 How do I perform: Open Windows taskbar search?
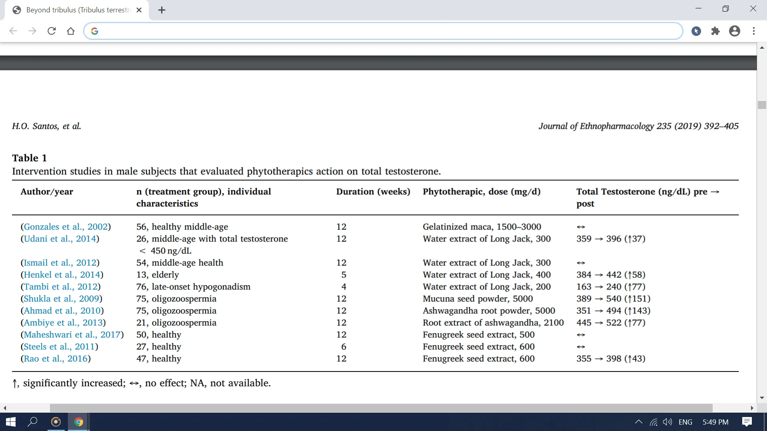click(32, 422)
